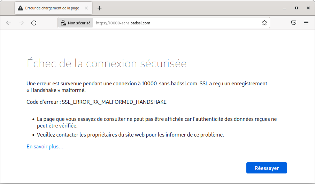The width and height of the screenshot is (315, 186).
Task: Open the Non sécurisé padlock site info
Action: pyautogui.click(x=76, y=23)
